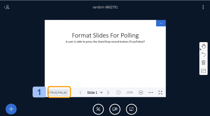Image resolution: width=210 pixels, height=116 pixels.
Task: Open the three-dot options menu
Action: point(203,7)
